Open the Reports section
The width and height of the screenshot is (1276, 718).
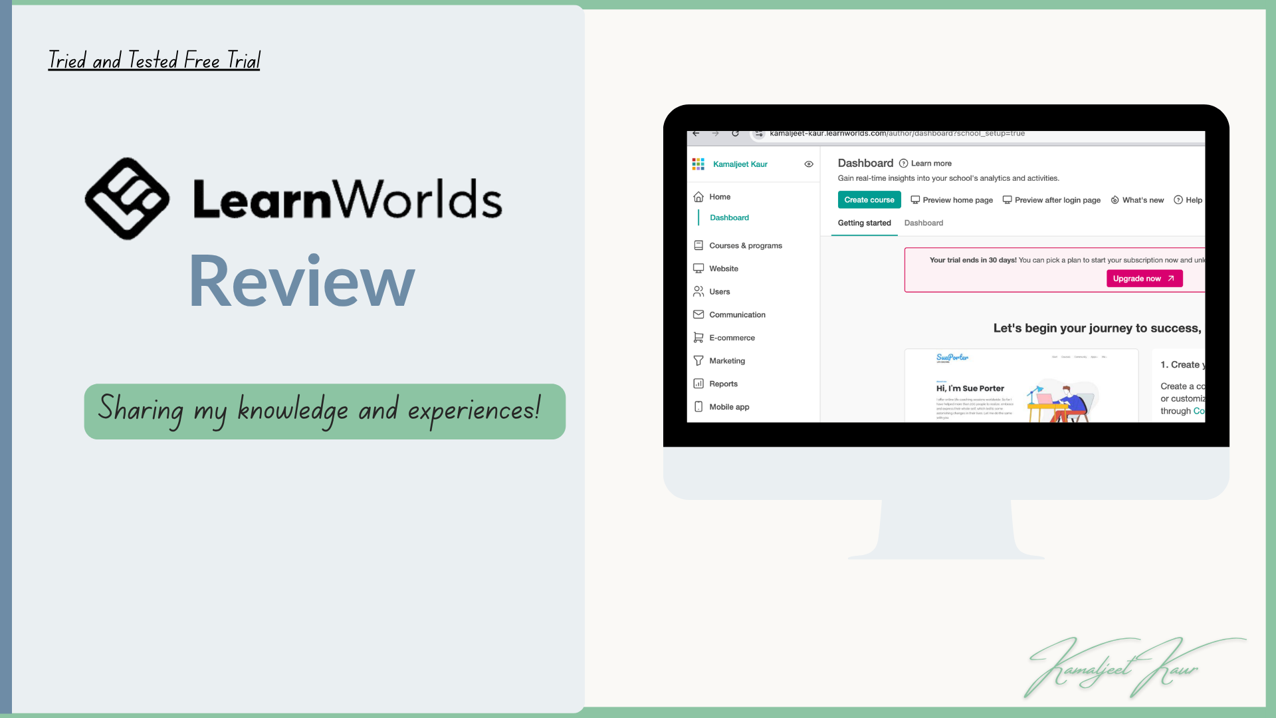pos(723,384)
